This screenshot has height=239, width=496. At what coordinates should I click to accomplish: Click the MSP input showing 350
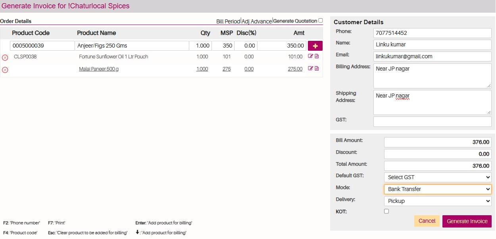pyautogui.click(x=223, y=46)
